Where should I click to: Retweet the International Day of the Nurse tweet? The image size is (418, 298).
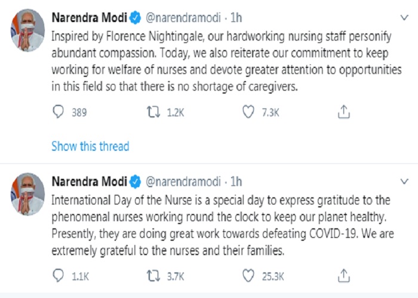pos(153,276)
